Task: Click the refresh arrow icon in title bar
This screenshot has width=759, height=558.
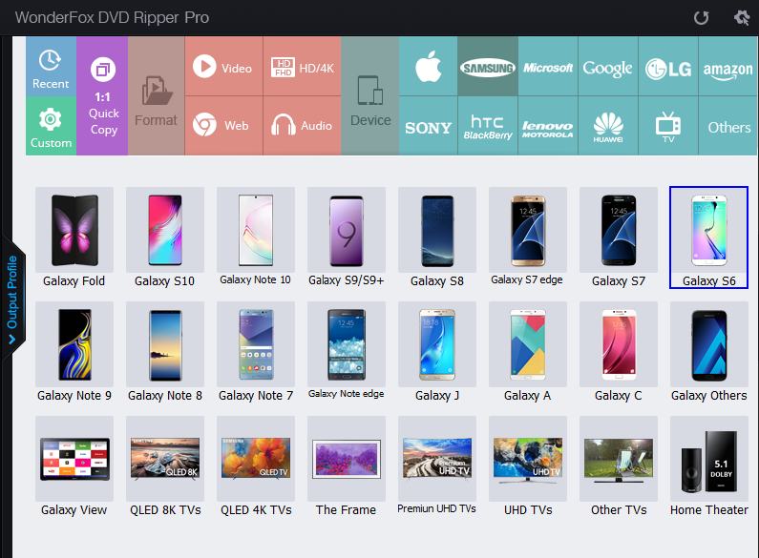Action: point(701,18)
